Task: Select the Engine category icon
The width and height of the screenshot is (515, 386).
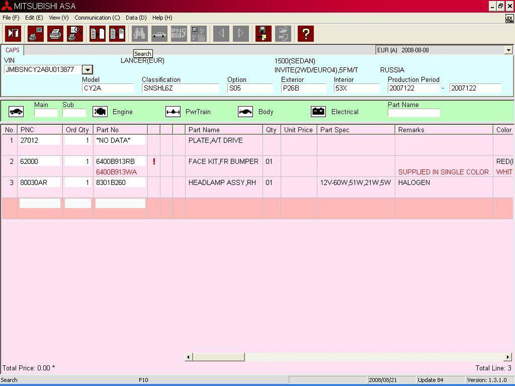Action: [x=100, y=112]
